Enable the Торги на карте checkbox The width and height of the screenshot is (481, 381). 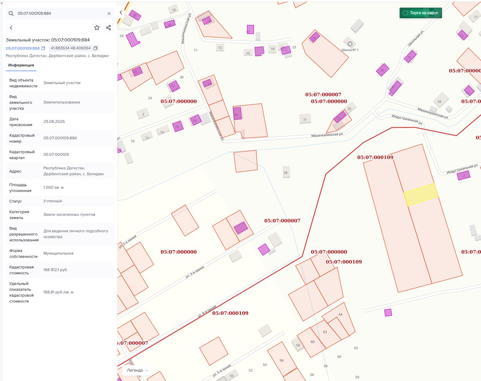click(405, 13)
